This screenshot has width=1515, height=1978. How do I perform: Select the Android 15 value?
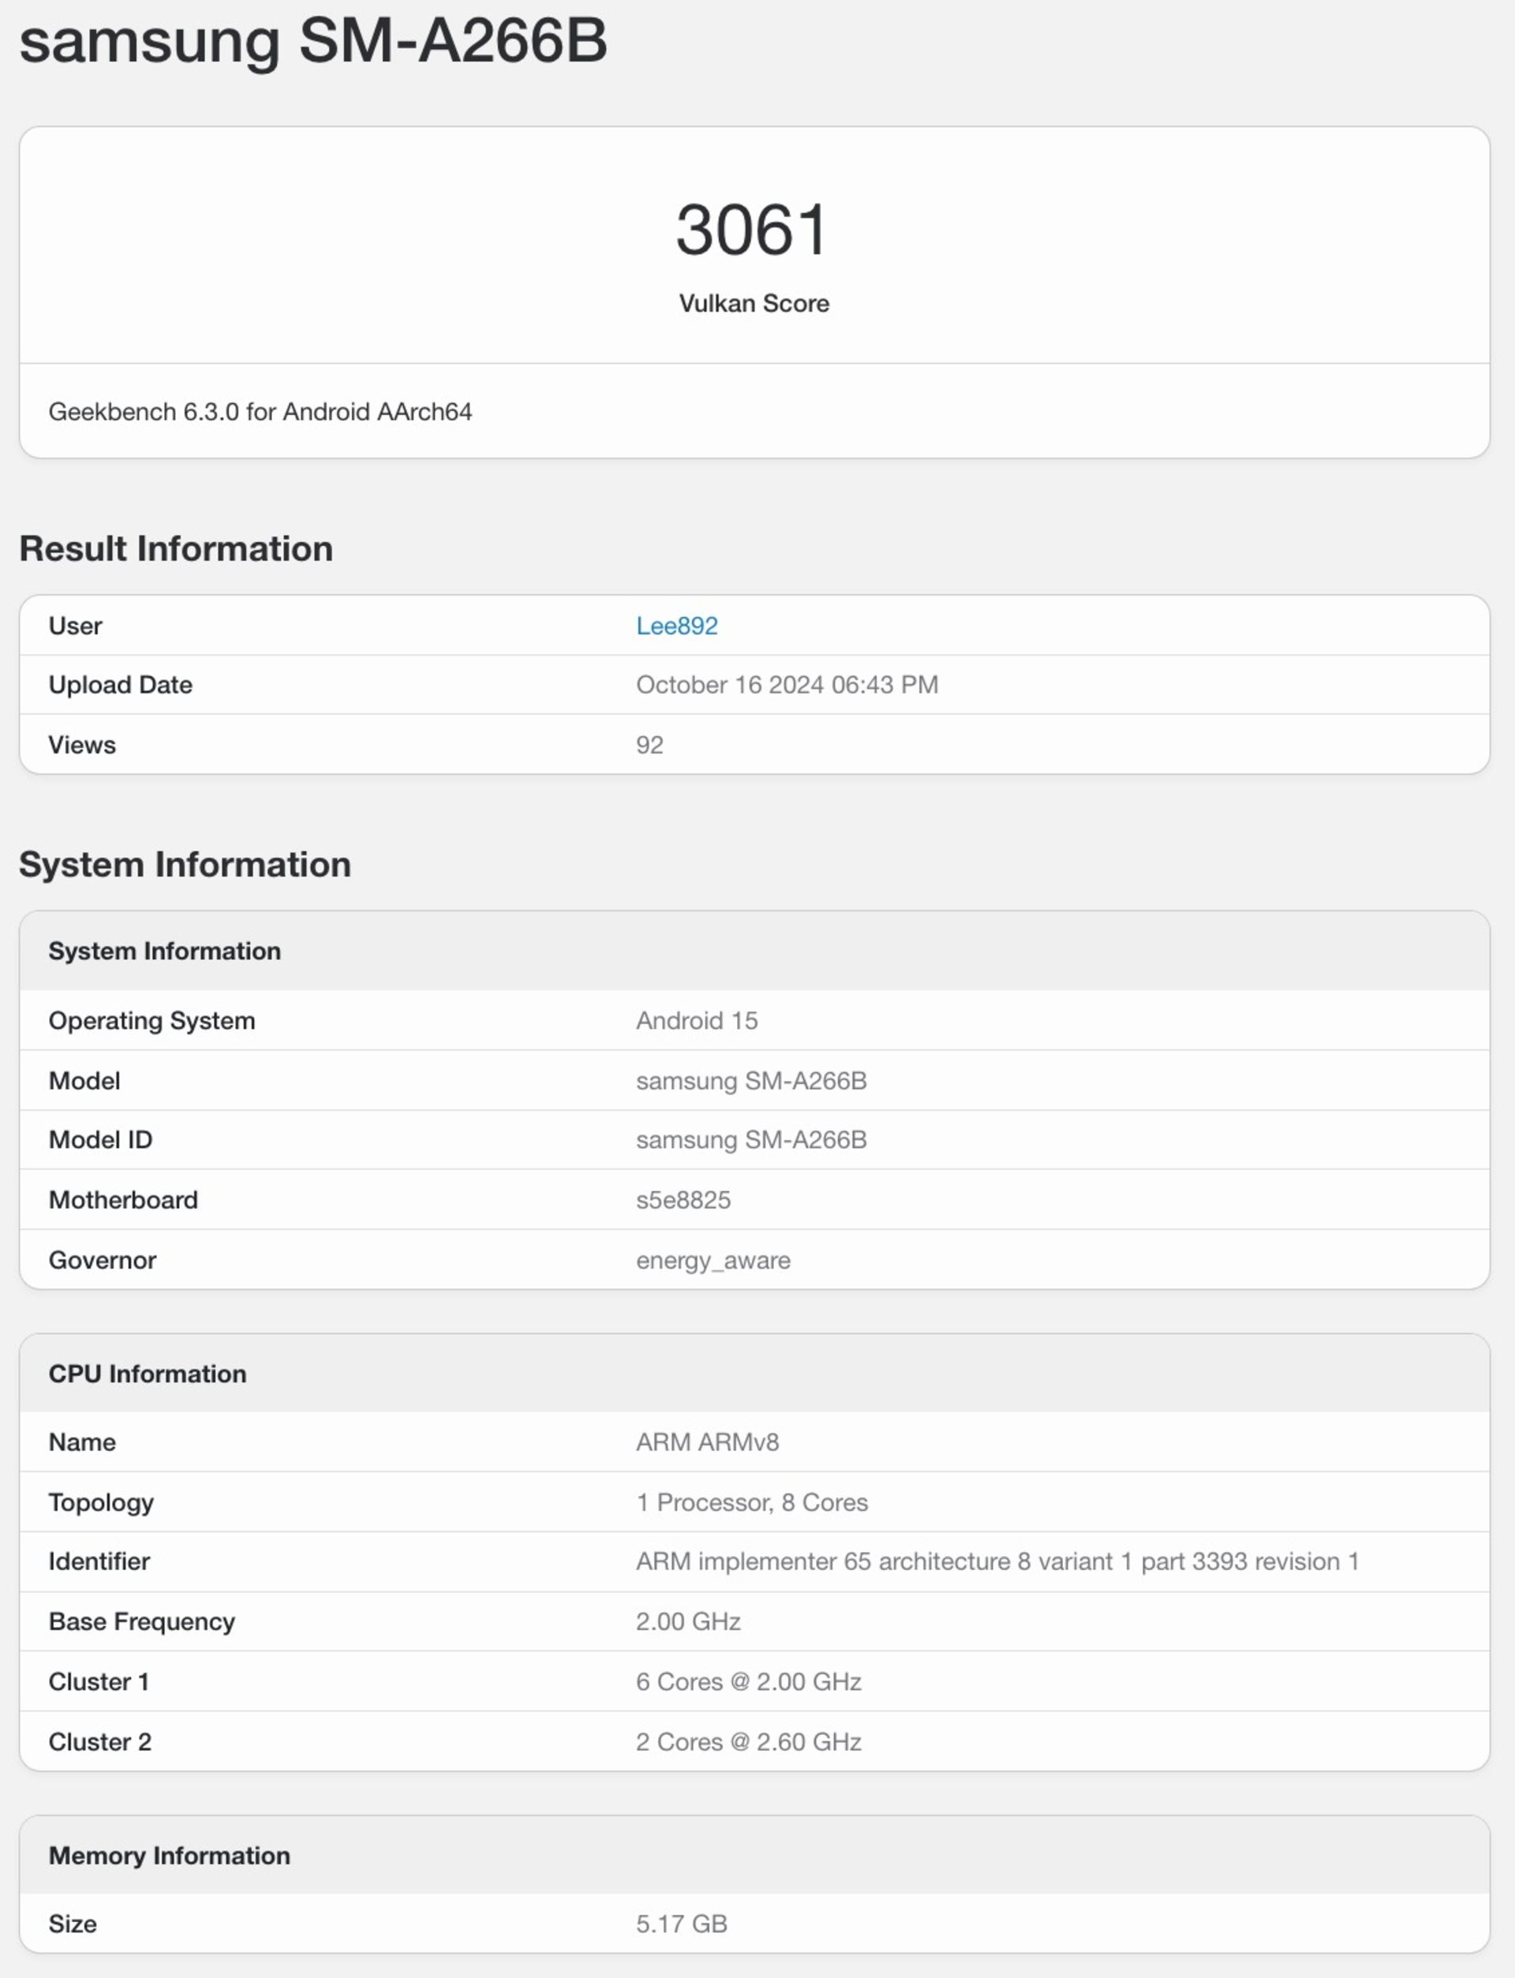[x=696, y=1020]
